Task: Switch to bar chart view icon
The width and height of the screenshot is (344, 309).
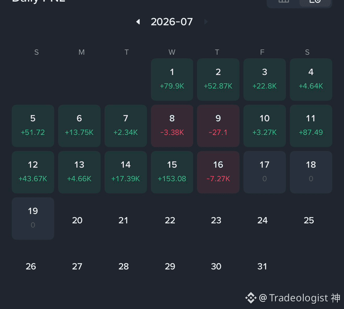Action: click(284, 1)
